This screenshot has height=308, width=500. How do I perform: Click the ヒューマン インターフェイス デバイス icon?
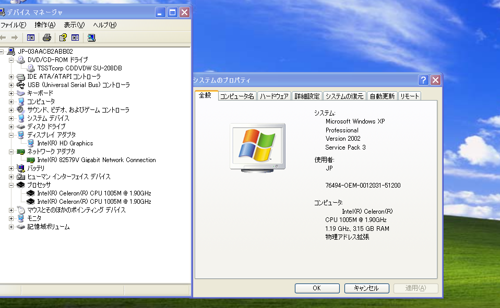click(21, 177)
